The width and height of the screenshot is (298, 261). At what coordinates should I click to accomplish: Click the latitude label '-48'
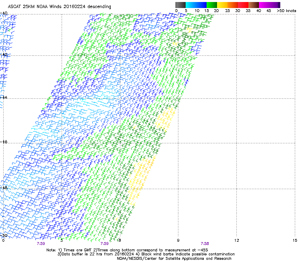[x=4, y=188]
